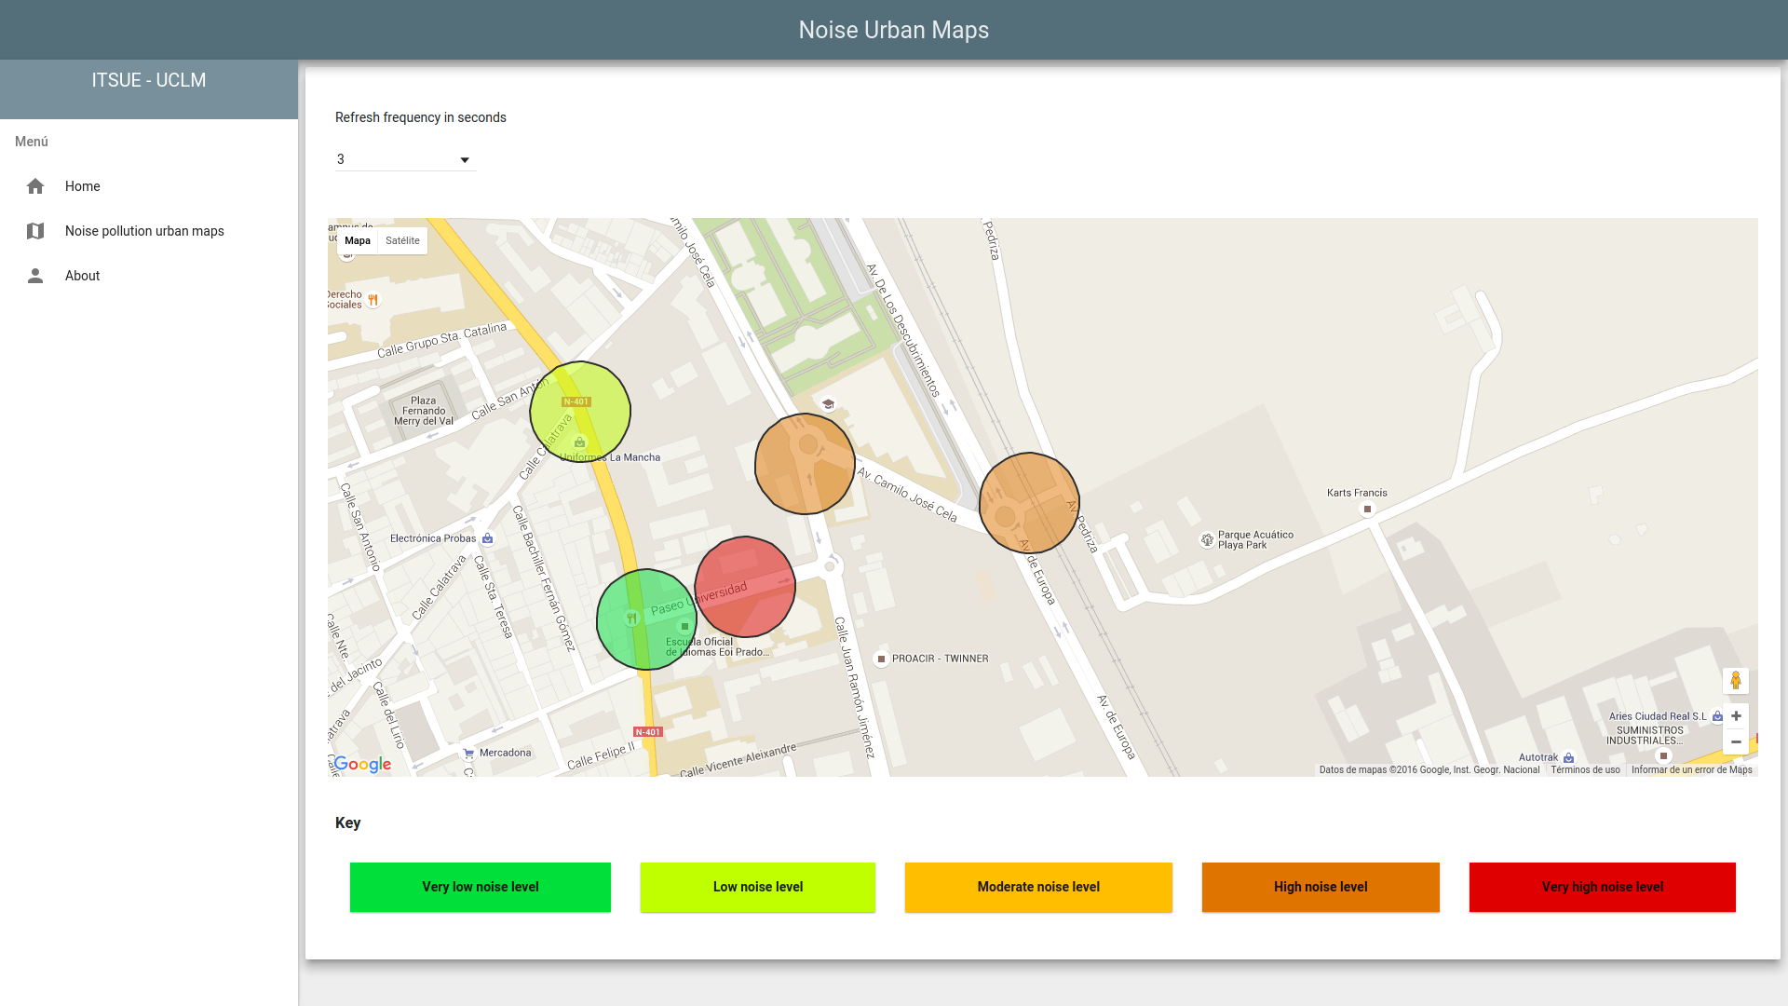The image size is (1788, 1006).
Task: Click the PROACIR - TWINNER place marker
Action: pos(881,659)
